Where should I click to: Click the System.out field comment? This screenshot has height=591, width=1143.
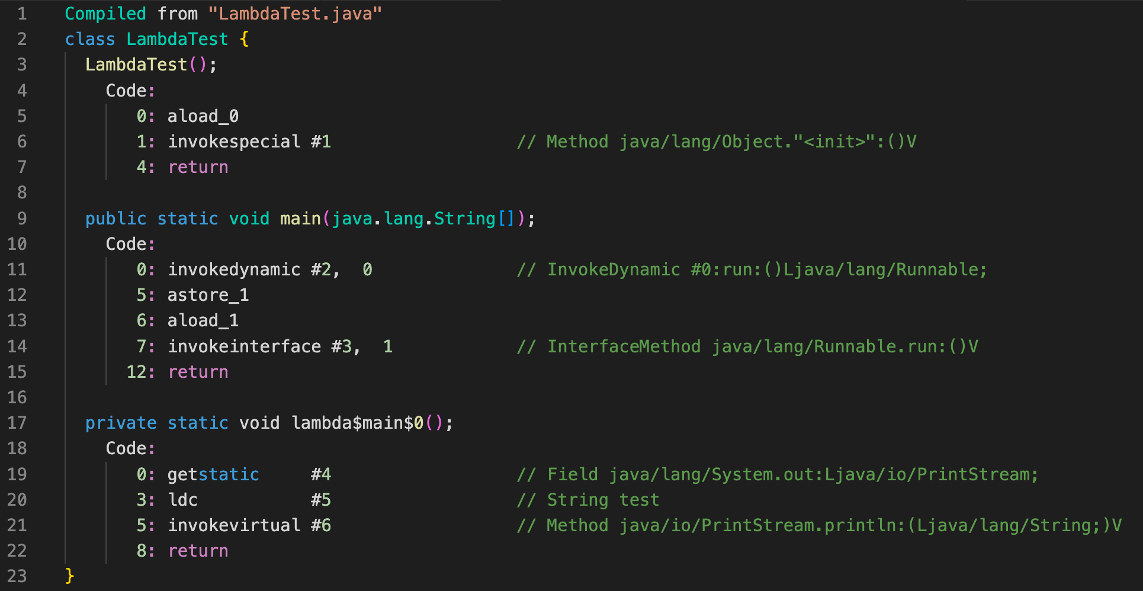[x=778, y=474]
